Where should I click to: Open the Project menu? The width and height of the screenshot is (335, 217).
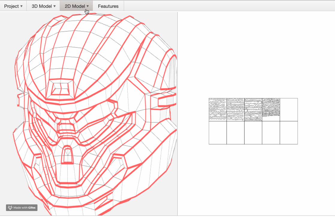(x=13, y=6)
